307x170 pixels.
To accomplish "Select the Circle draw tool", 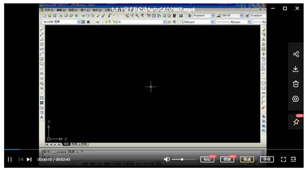I will 42,59.
